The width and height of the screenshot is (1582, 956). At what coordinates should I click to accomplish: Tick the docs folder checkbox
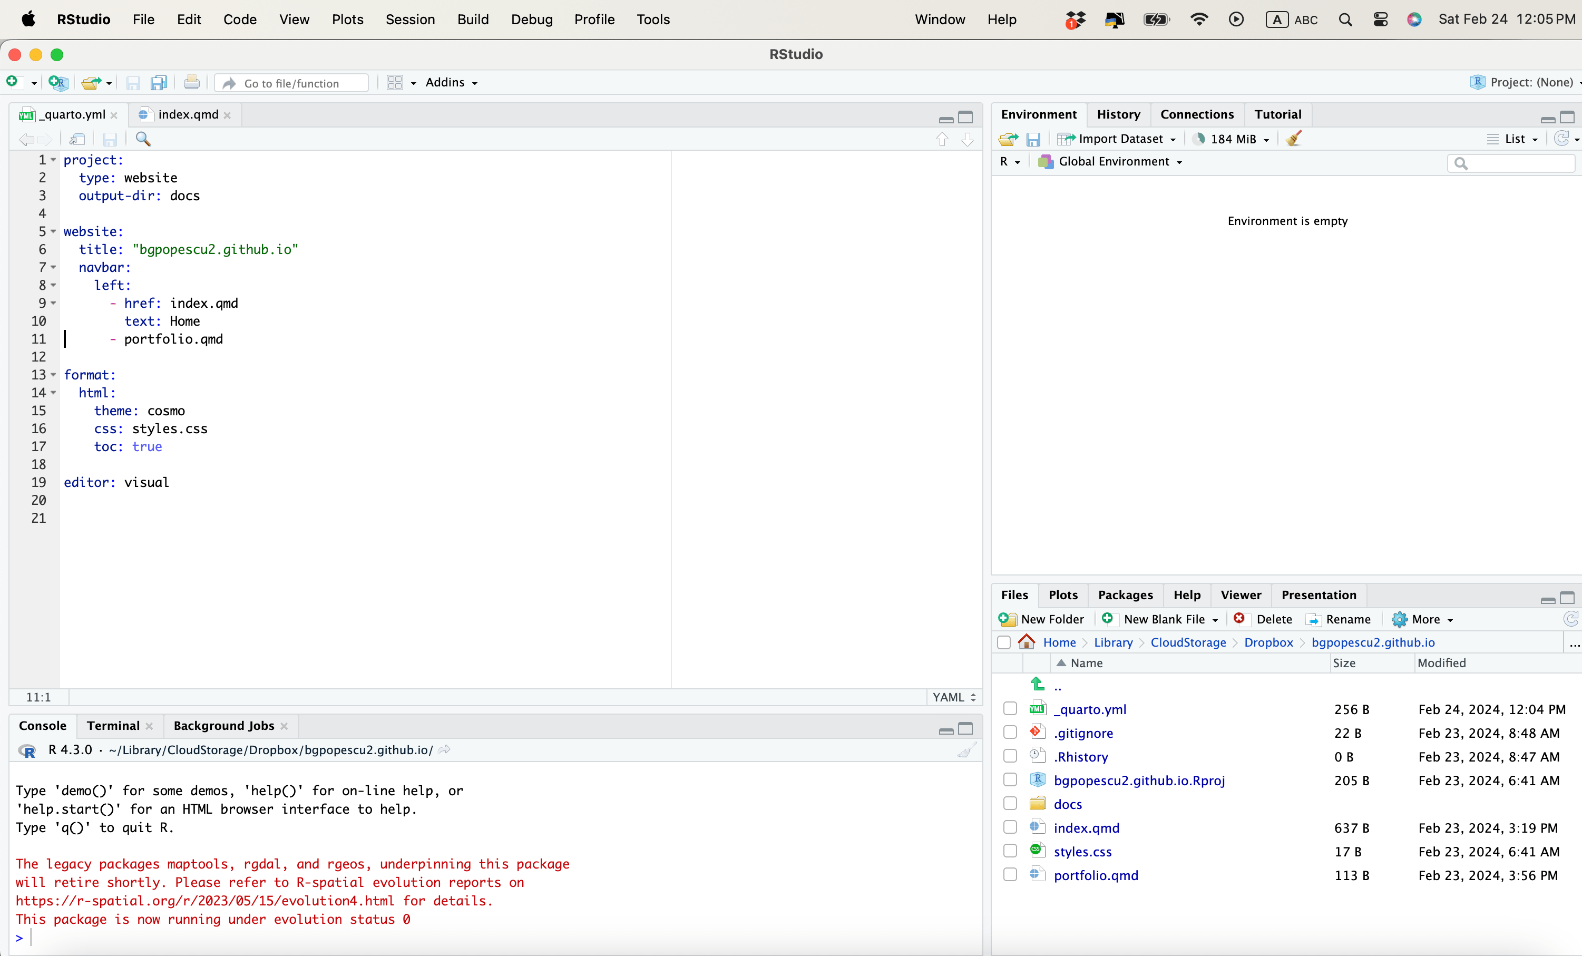1010,804
